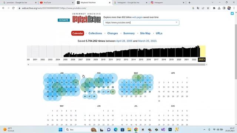This screenshot has width=237, height=133.
Task: Click the page vertical scrollbar
Action: 236,51
